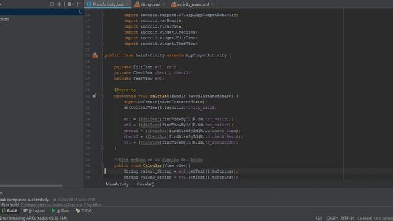The width and height of the screenshot is (393, 221).
Task: Open the Logcat tool window
Action: tap(34, 211)
